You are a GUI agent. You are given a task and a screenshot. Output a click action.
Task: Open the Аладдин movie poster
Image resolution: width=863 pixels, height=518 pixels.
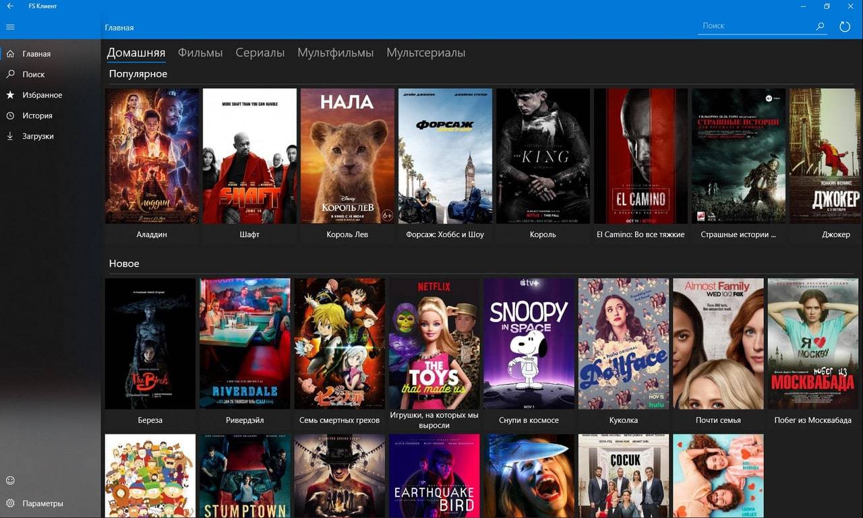pyautogui.click(x=152, y=156)
